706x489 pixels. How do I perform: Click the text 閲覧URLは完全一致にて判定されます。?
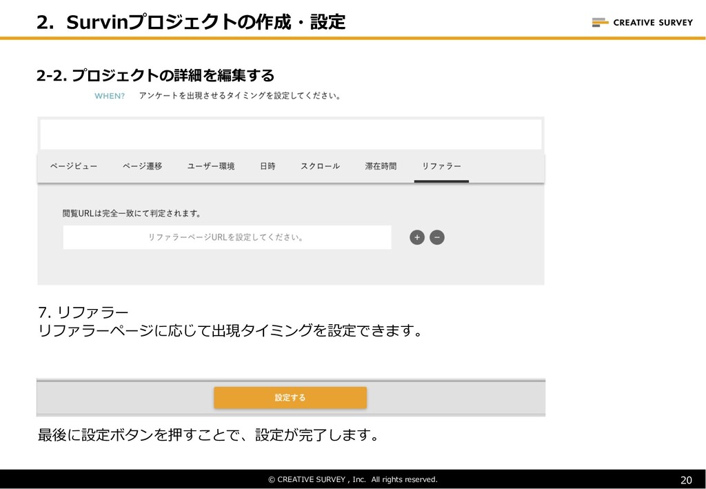pyautogui.click(x=132, y=213)
